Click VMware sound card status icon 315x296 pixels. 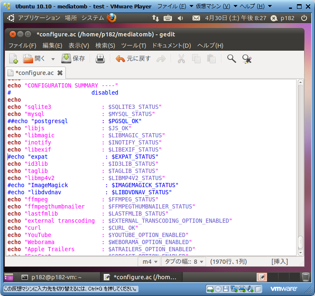(x=250, y=289)
